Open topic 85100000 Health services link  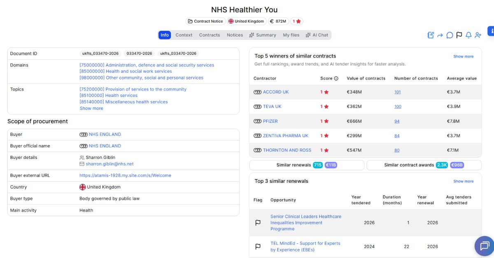(x=108, y=95)
